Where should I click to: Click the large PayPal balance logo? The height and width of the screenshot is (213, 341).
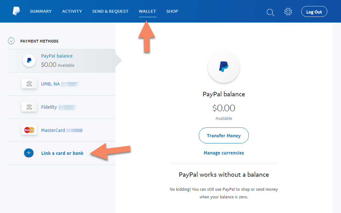pos(224,67)
